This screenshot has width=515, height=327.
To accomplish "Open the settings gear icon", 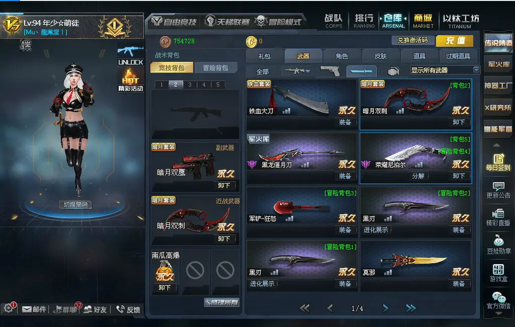I will [x=8, y=308].
